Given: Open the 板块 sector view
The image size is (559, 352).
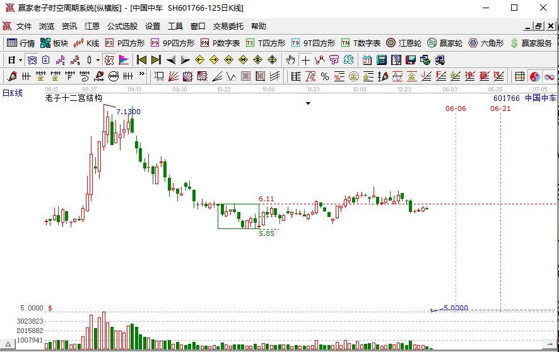Looking at the screenshot, I should [54, 43].
